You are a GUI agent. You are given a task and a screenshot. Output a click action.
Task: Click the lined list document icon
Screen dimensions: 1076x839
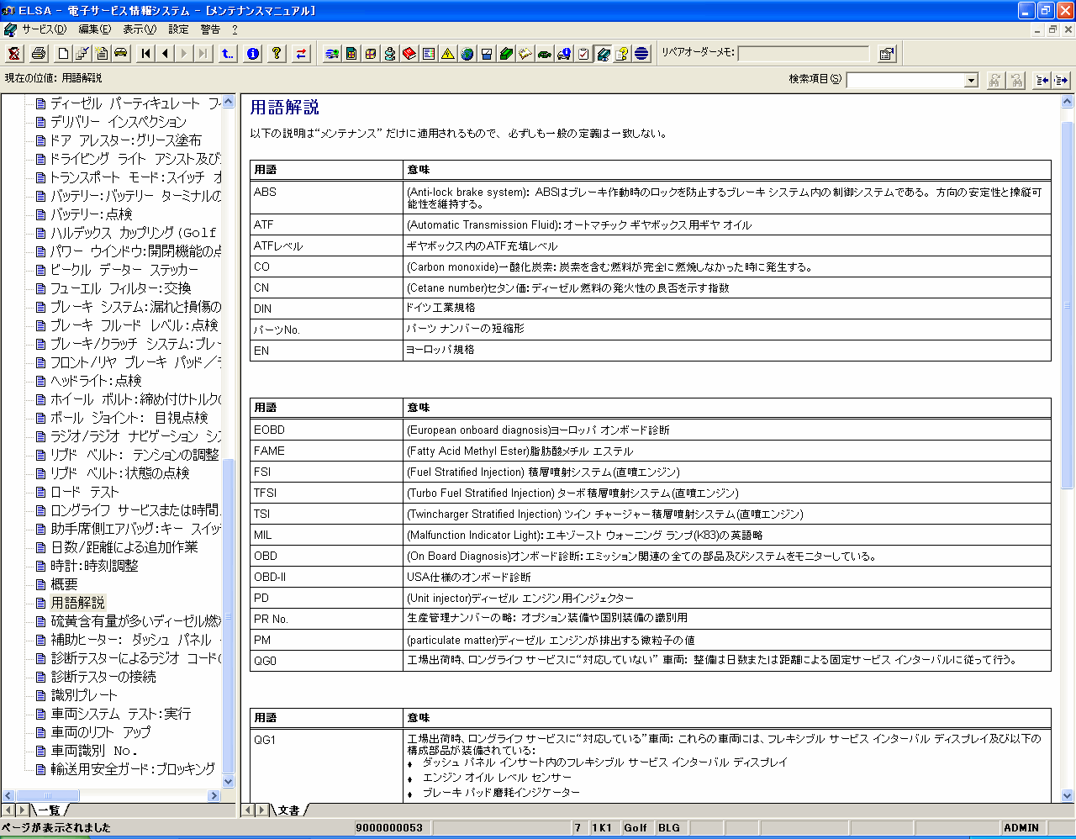tap(429, 54)
